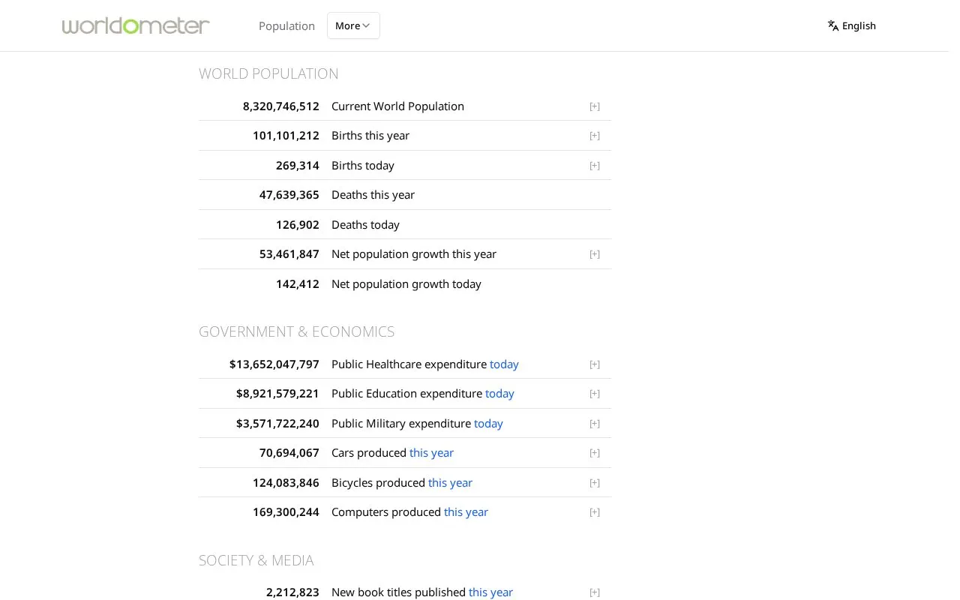Click 'today' link in Public Education row
960x600 pixels.
[499, 394]
